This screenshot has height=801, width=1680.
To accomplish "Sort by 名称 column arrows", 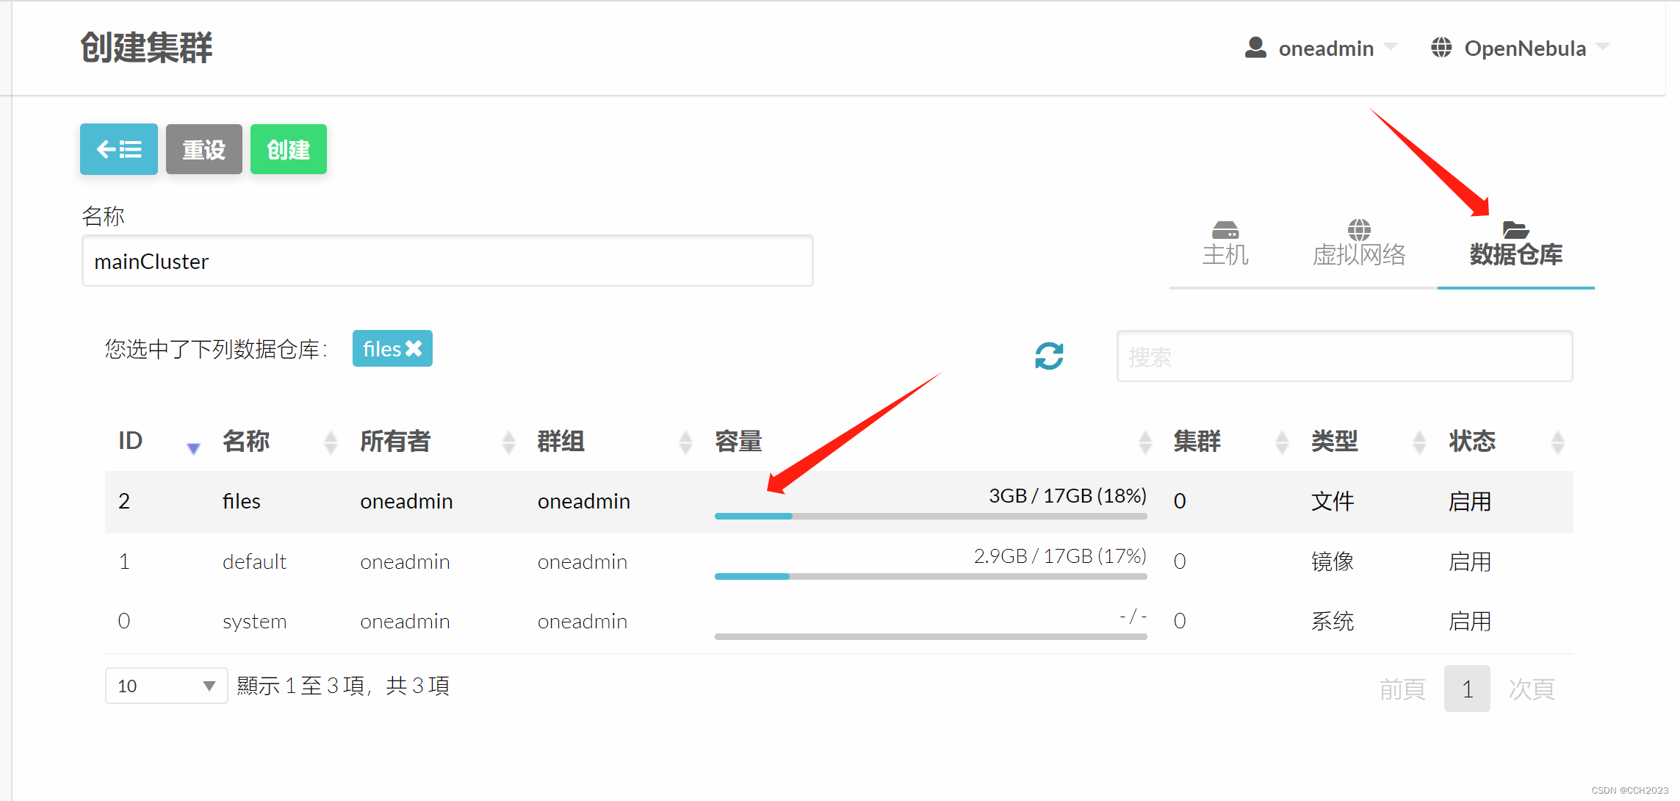I will pyautogui.click(x=331, y=442).
